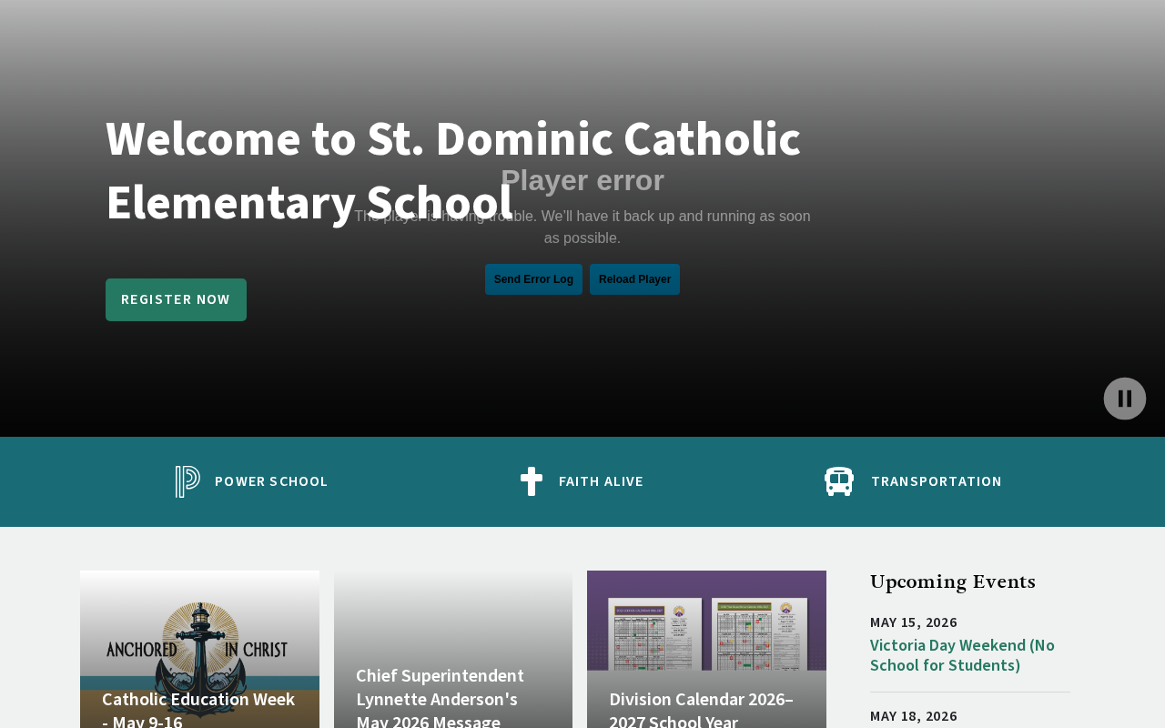Click the Register Now button
Image resolution: width=1165 pixels, height=728 pixels.
pos(176,299)
